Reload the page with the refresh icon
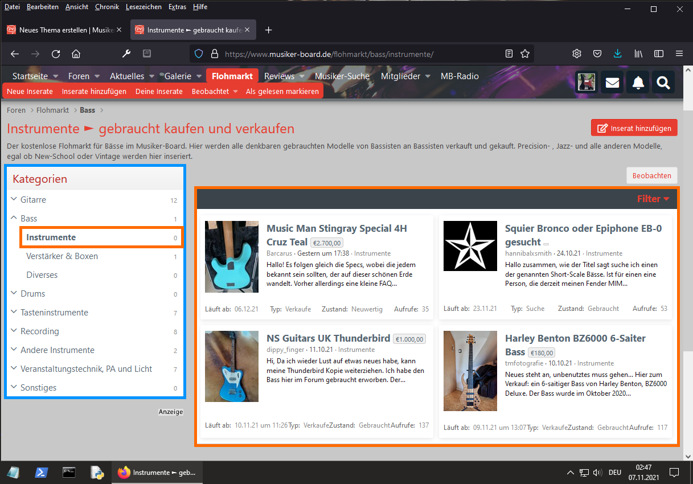The height and width of the screenshot is (484, 693). tap(56, 54)
